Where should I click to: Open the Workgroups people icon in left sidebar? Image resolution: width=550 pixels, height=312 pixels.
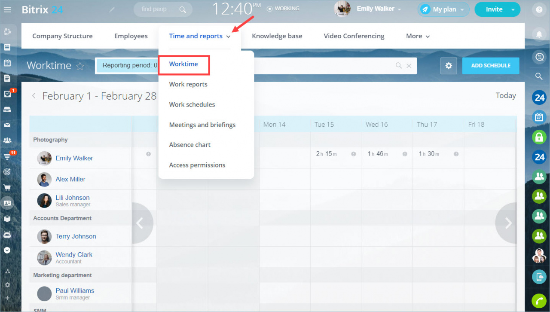(7, 141)
